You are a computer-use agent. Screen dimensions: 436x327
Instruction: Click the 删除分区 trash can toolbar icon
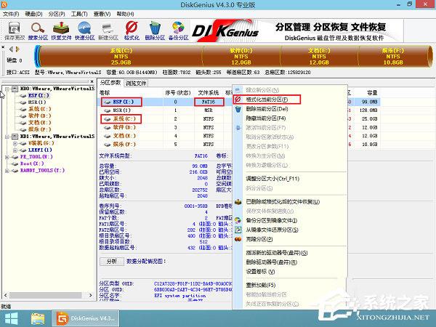[x=155, y=29]
